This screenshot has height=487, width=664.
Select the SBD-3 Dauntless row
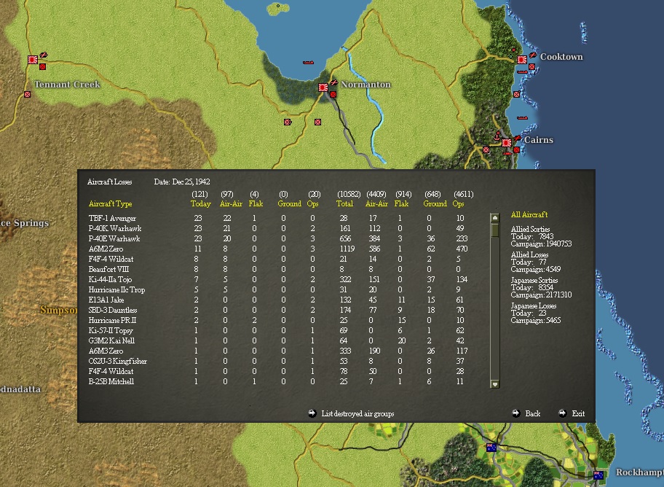(280, 310)
